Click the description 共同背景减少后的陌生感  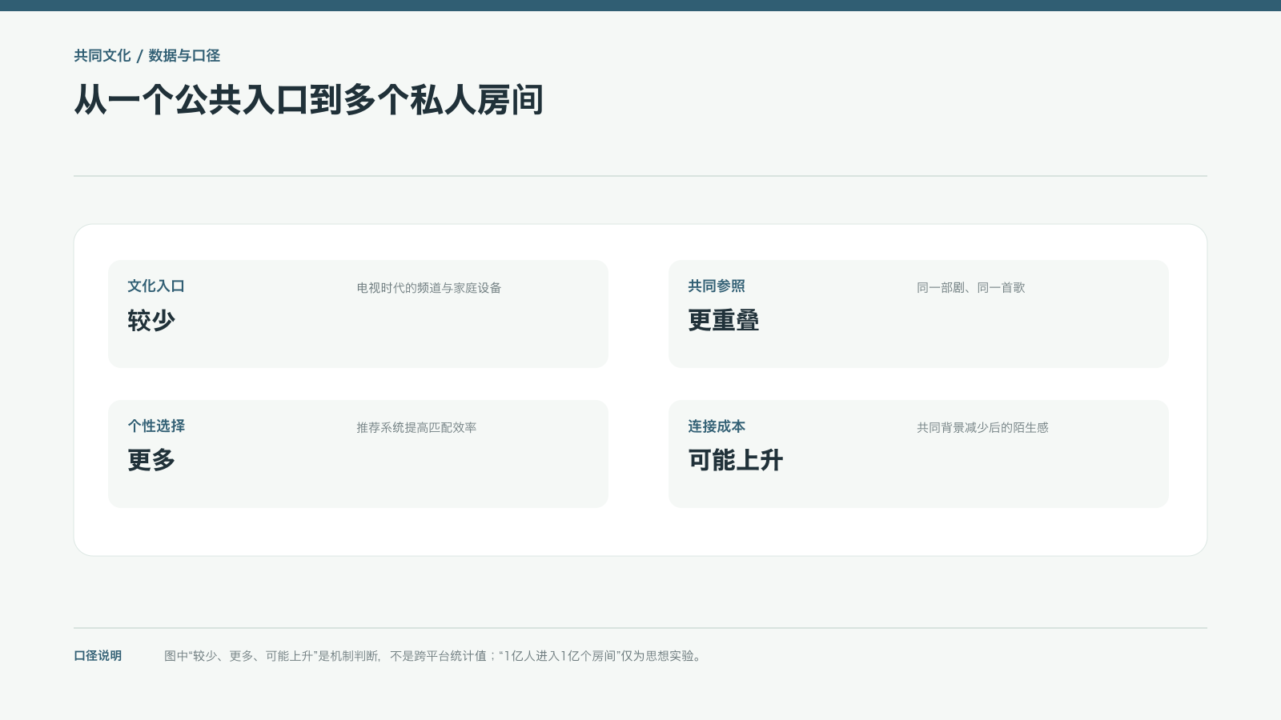coord(982,427)
